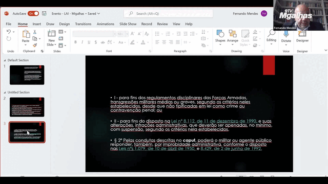
Task: Open the Undo history dropdown arrow
Action: [x=14, y=32]
